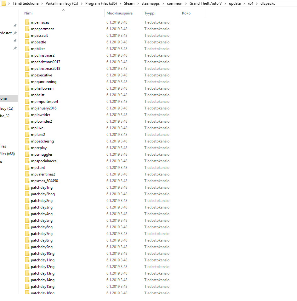The height and width of the screenshot is (301, 297).
Task: Expand chevron after update breadcrumb
Action: click(x=244, y=3)
